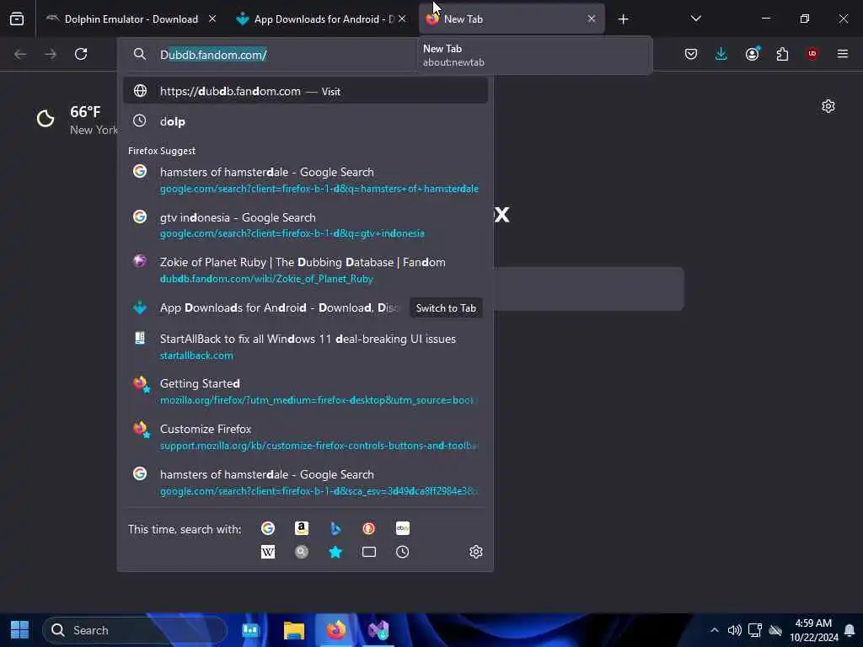Viewport: 863px width, 647px height.
Task: Close the App Downloads for Android tab
Action: coord(402,19)
